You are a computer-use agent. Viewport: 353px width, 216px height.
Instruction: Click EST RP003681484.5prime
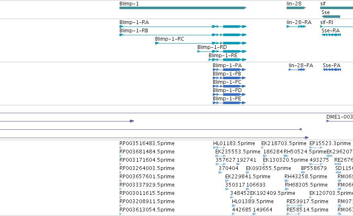point(147,152)
